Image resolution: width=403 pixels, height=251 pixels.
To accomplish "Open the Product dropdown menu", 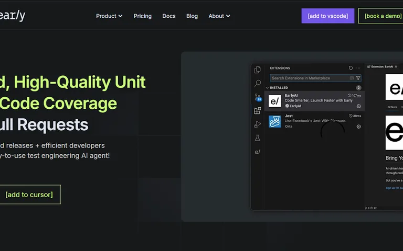I will pyautogui.click(x=109, y=16).
